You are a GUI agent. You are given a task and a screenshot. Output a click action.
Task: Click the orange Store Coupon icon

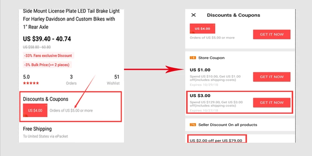[193, 58]
